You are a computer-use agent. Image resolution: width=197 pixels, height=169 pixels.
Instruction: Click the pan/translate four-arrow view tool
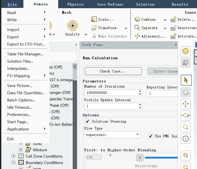185,104
